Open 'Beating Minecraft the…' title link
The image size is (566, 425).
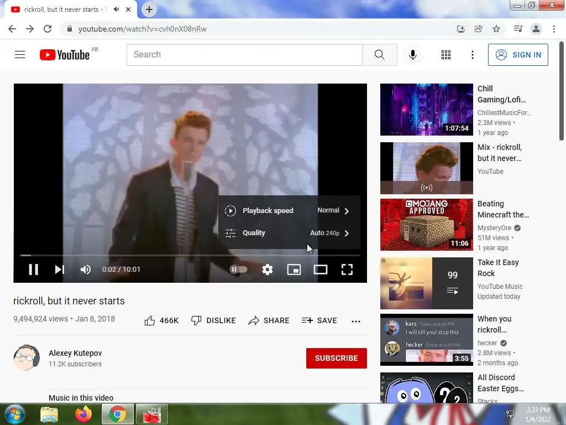click(503, 209)
